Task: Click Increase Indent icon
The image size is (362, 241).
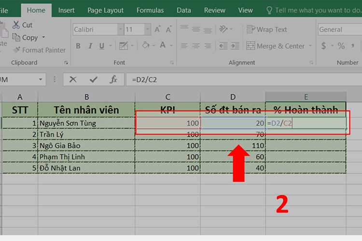Action: pyautogui.click(x=235, y=46)
